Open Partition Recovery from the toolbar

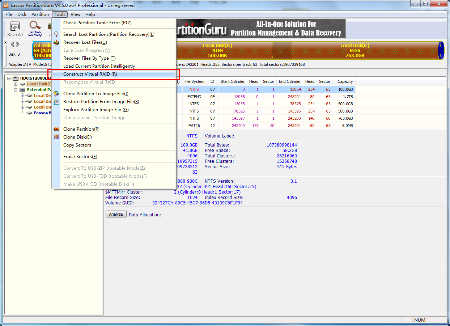[x=35, y=29]
